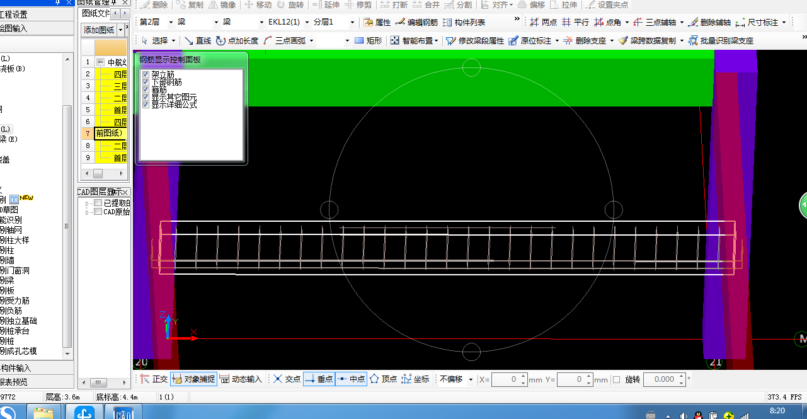The height and width of the screenshot is (419, 807).
Task: Select the 拉伸 (stretch) tool
Action: pos(563,4)
